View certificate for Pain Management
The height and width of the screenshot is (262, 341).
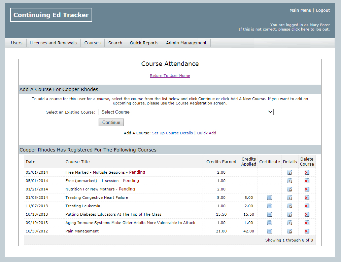click(269, 231)
